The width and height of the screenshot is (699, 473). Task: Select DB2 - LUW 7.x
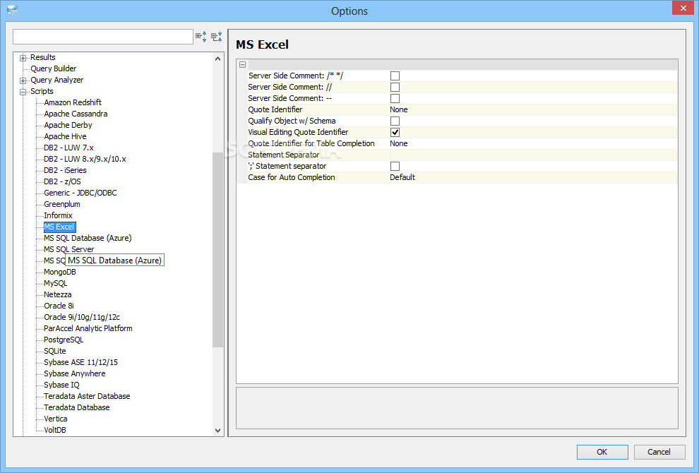pos(68,148)
